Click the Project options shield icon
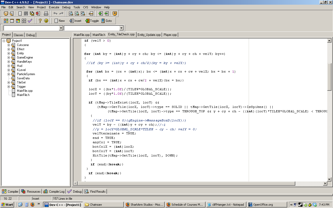This screenshot has height=208, width=333. pyautogui.click(x=115, y=14)
